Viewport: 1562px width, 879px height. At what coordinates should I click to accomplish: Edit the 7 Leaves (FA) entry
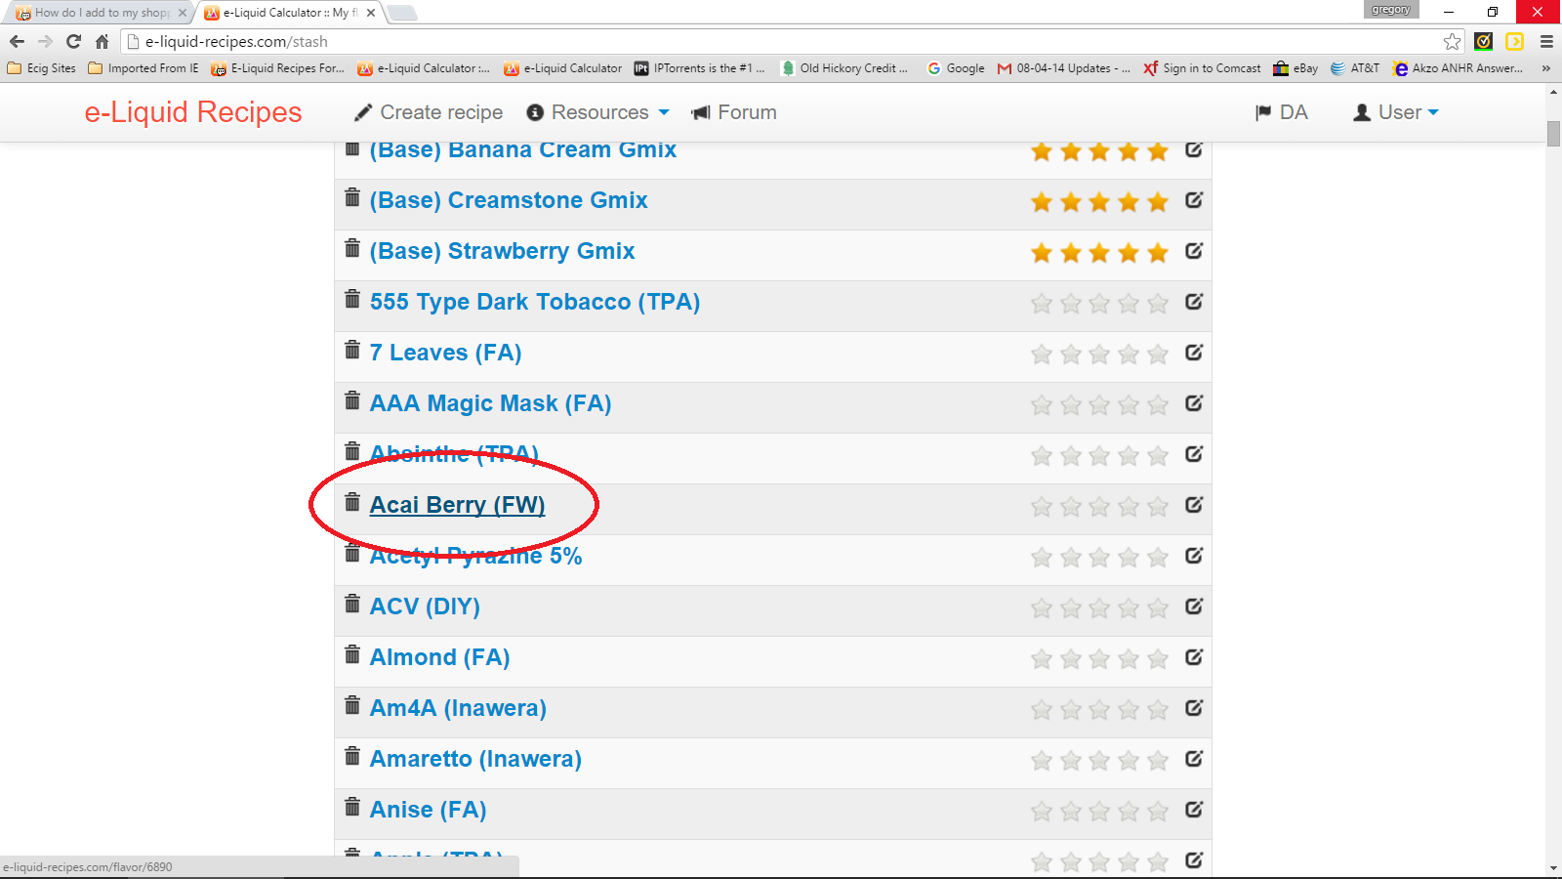tap(1194, 353)
